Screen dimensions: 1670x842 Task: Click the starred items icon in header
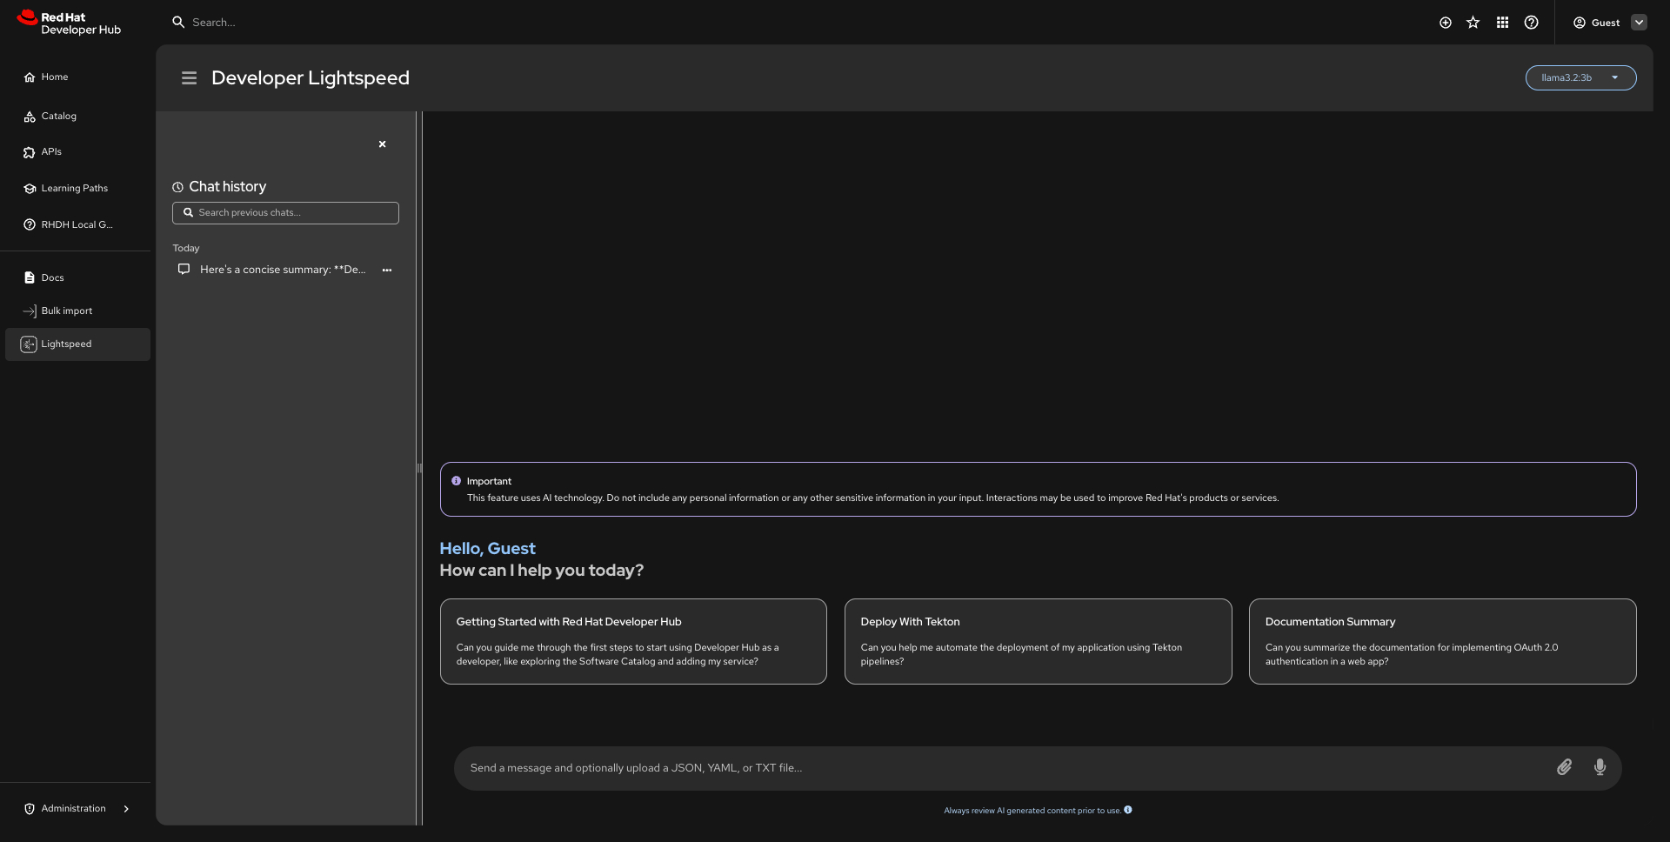point(1473,23)
